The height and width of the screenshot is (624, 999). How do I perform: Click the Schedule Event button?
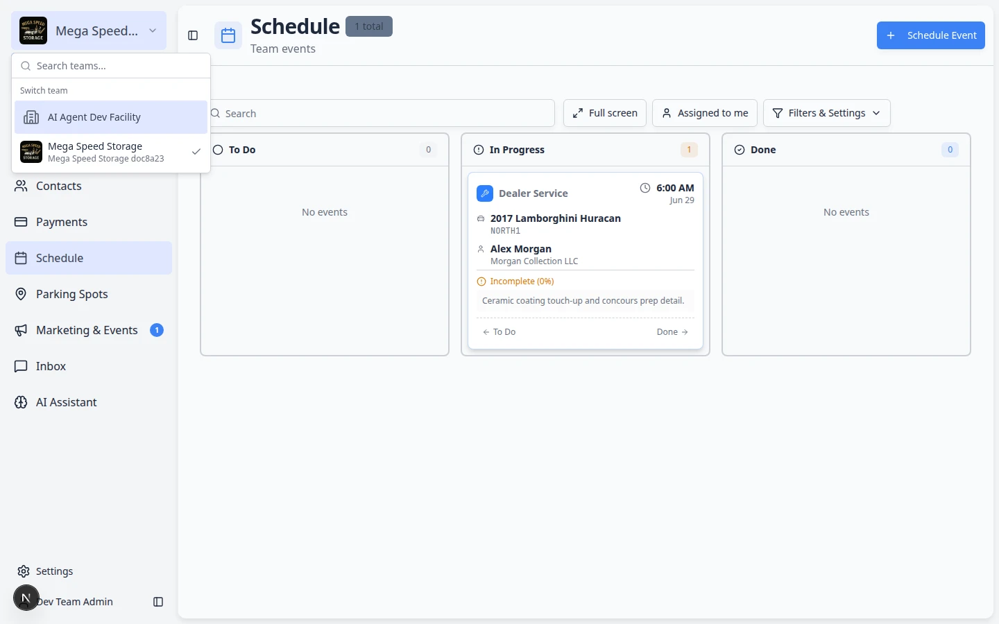[931, 35]
